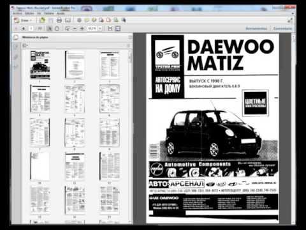The width and height of the screenshot is (306, 230).
Task: Click the document view vertical scrollbar
Action: [x=293, y=128]
